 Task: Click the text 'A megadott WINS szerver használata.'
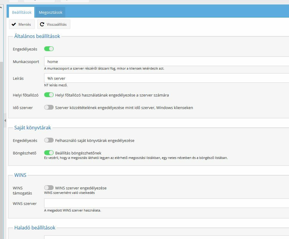(x=72, y=210)
